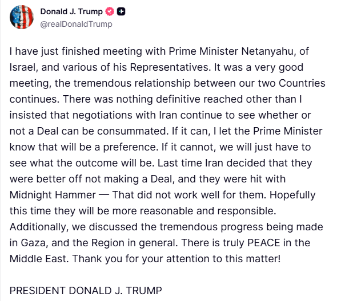The width and height of the screenshot is (337, 301).
Task: Click the word Netanyahu in the post
Action: (267, 51)
